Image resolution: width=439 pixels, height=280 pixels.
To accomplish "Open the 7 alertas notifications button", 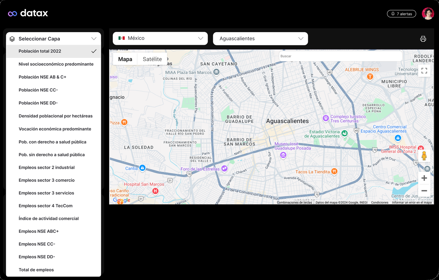I will tap(401, 14).
